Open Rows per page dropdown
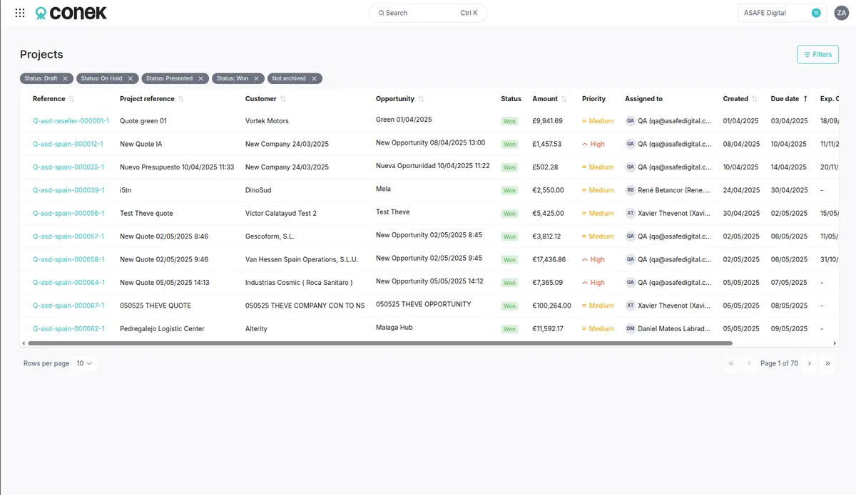Image resolution: width=856 pixels, height=495 pixels. pos(85,363)
